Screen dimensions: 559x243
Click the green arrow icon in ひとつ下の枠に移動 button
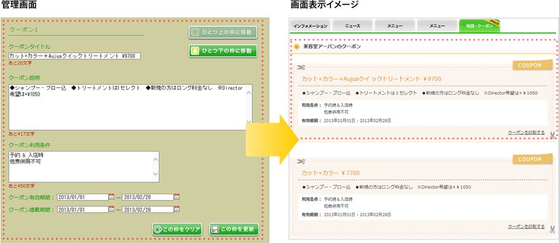tap(195, 51)
